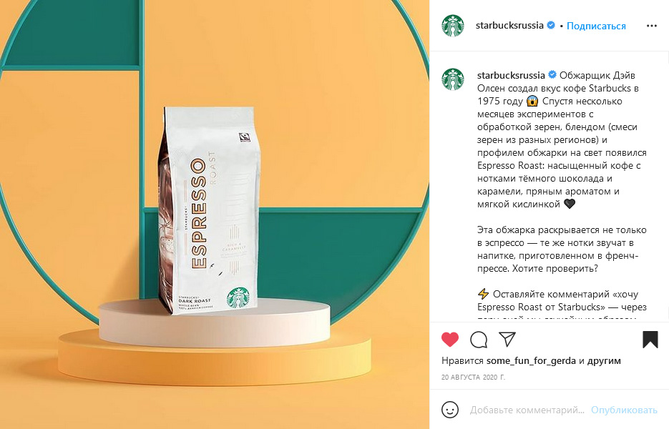Open some_fun_for_gerda profile link
This screenshot has height=429, width=669.
531,361
